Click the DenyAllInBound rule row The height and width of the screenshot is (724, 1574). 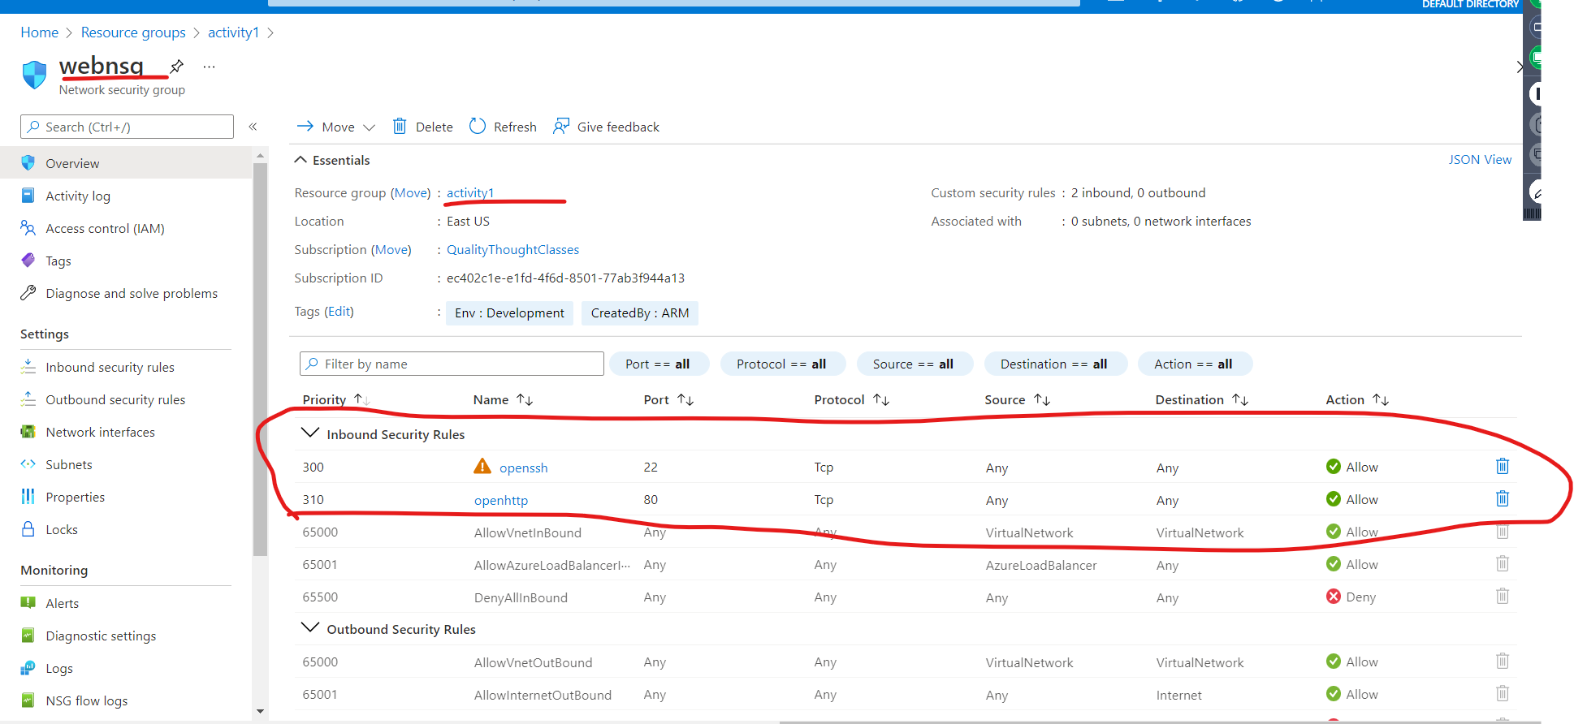[x=906, y=597]
